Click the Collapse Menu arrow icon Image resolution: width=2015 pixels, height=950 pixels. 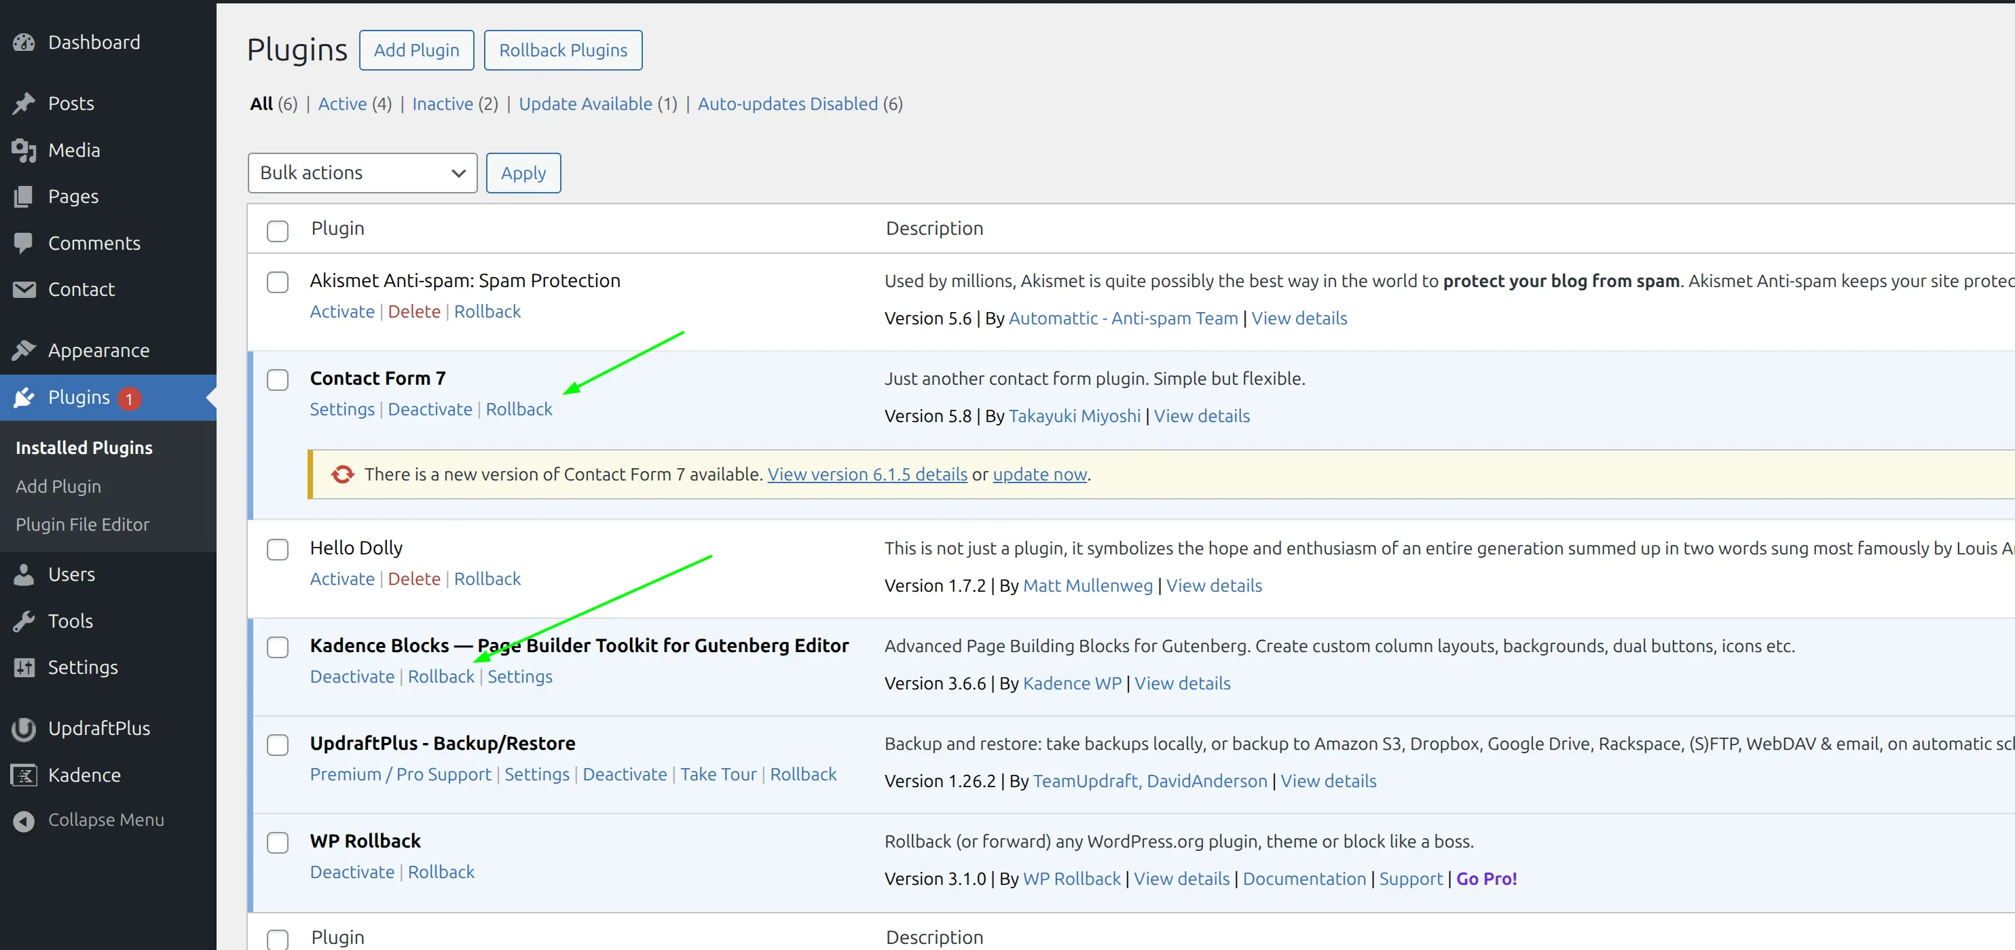[x=24, y=820]
